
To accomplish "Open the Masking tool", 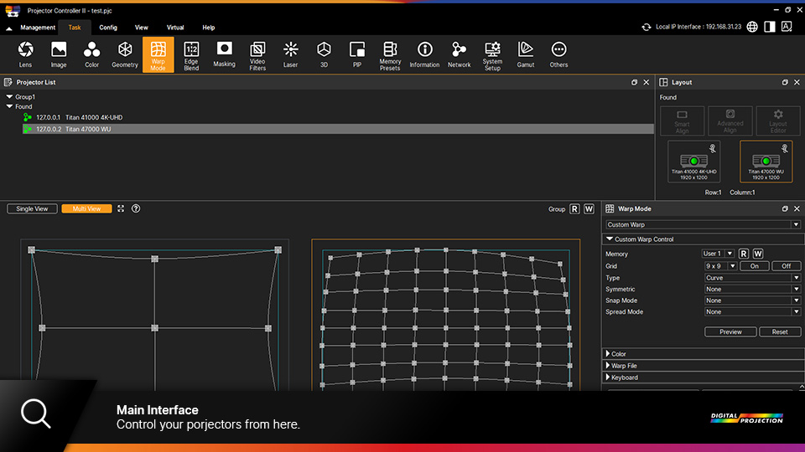I will (224, 54).
